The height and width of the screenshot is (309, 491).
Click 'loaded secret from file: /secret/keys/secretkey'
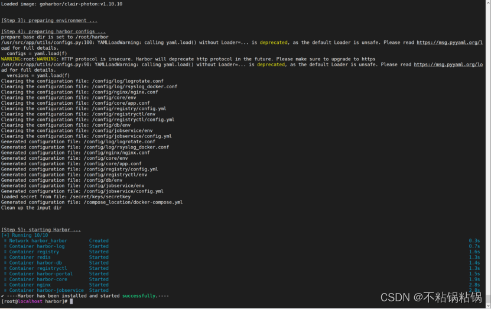tap(66, 197)
